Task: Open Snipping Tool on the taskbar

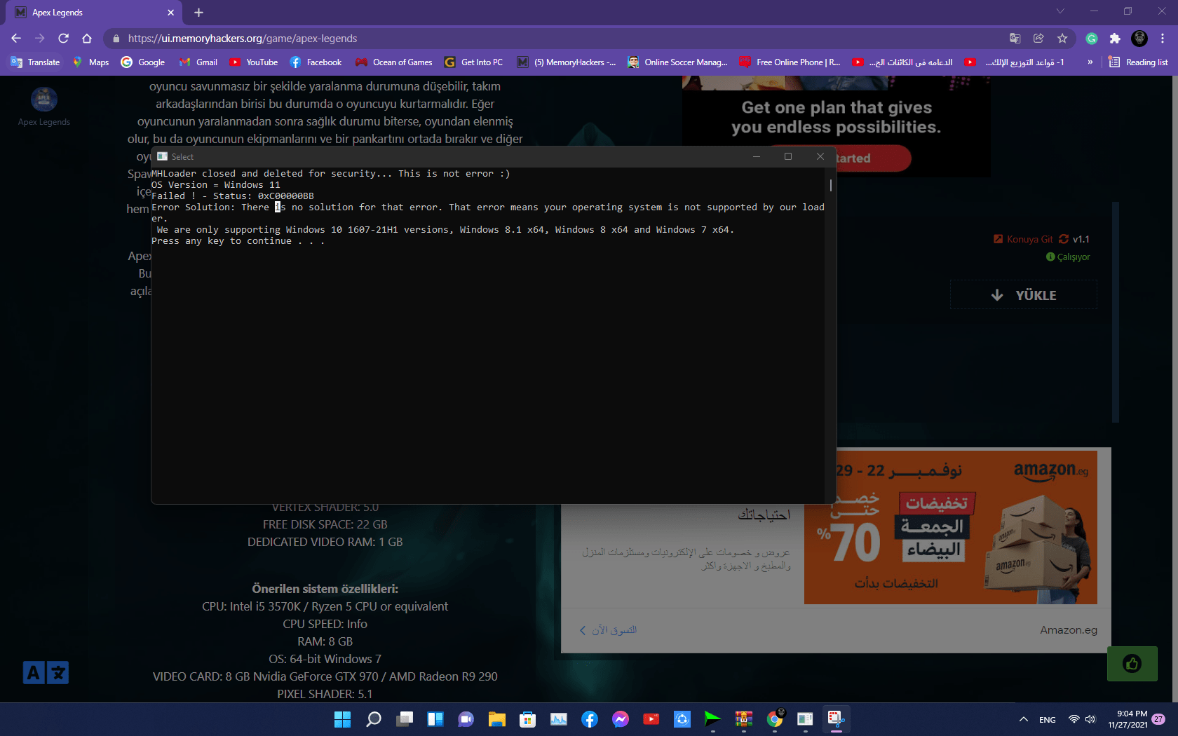Action: (837, 719)
